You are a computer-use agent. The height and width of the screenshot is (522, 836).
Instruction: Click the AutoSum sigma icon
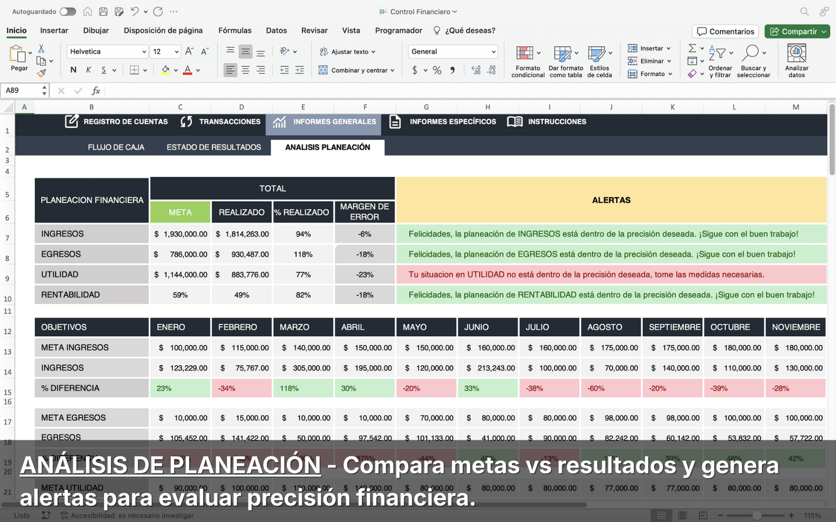(x=693, y=49)
